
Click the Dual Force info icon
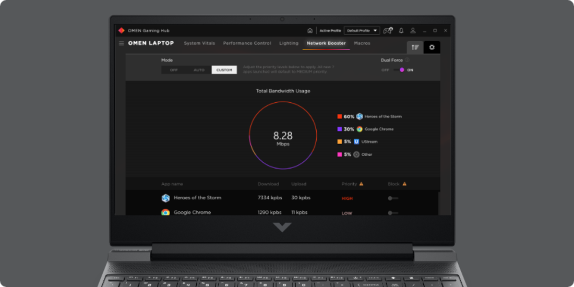coord(408,60)
